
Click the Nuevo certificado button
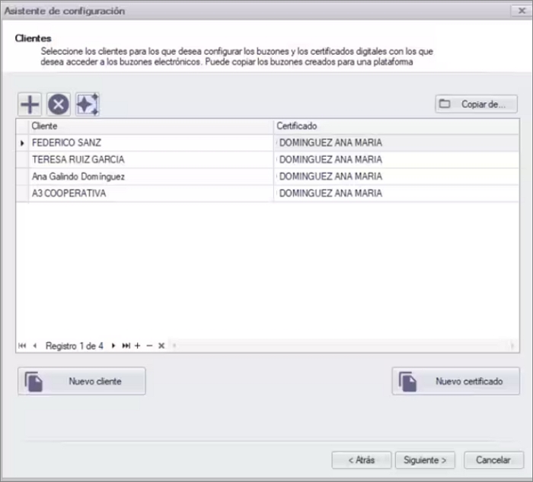click(x=455, y=381)
